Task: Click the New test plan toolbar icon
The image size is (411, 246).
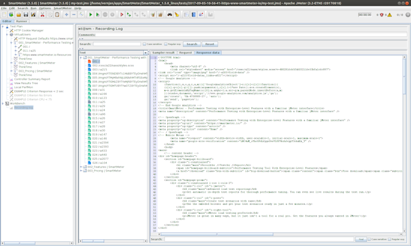Action: tap(4, 14)
